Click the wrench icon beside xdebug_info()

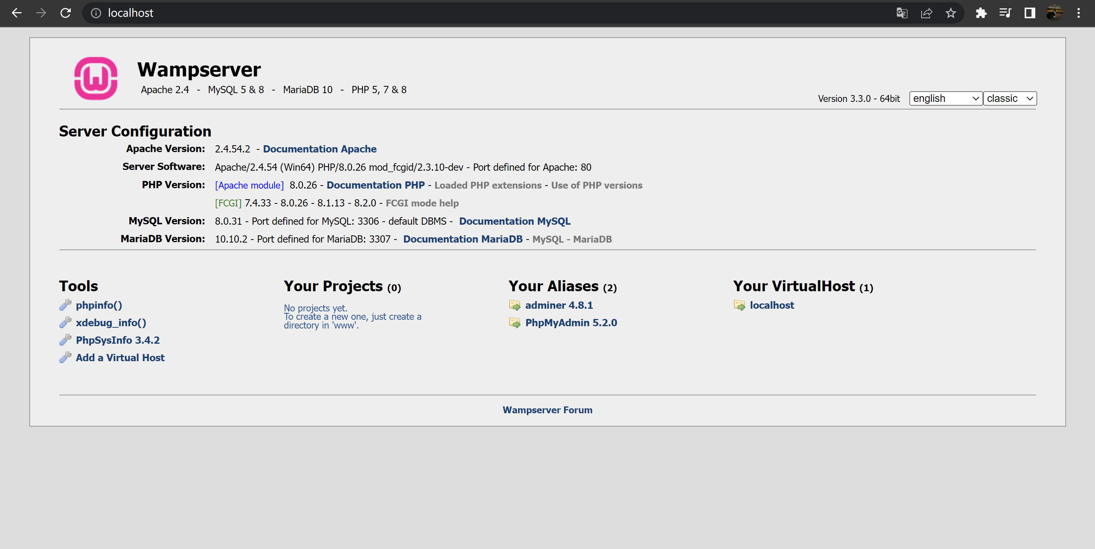point(65,322)
